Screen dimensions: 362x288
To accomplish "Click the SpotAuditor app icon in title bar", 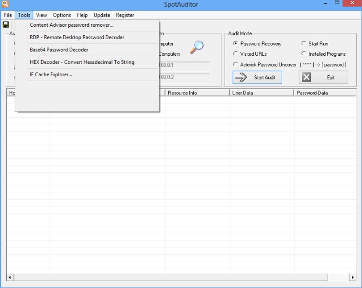I will [x=5, y=4].
